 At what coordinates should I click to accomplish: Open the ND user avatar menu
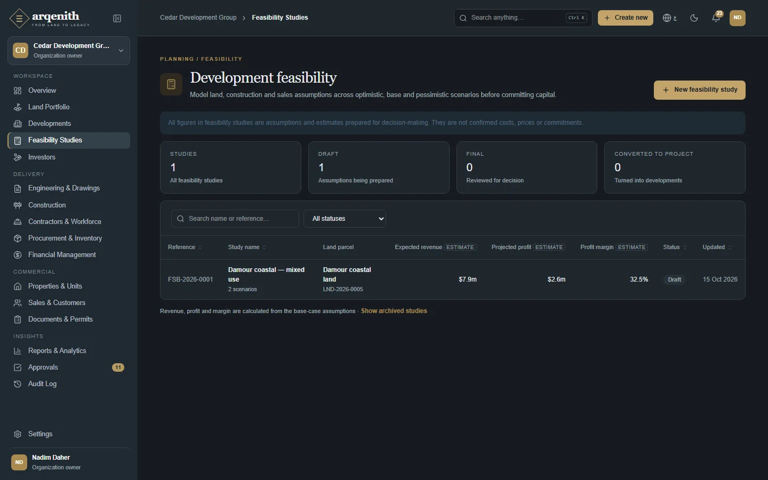tap(738, 18)
